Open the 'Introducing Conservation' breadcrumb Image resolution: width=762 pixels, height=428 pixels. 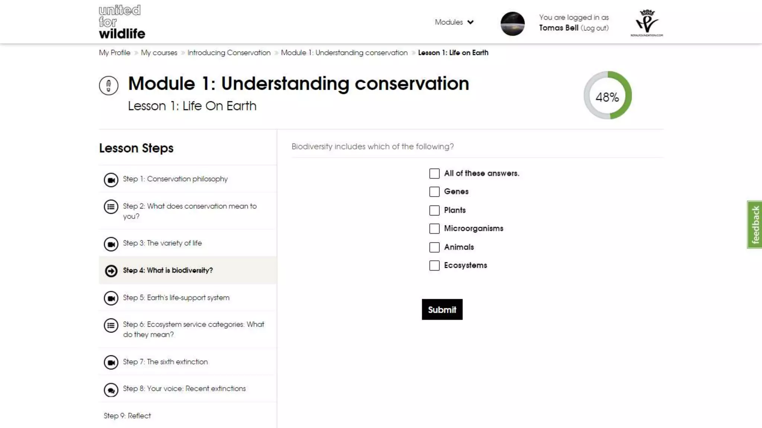(x=229, y=53)
